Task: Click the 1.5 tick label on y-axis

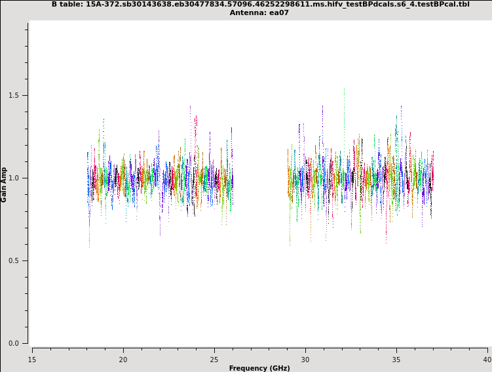Action: 13,95
